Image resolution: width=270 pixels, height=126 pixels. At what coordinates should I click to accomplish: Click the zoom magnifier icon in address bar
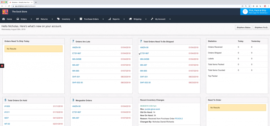246,6
